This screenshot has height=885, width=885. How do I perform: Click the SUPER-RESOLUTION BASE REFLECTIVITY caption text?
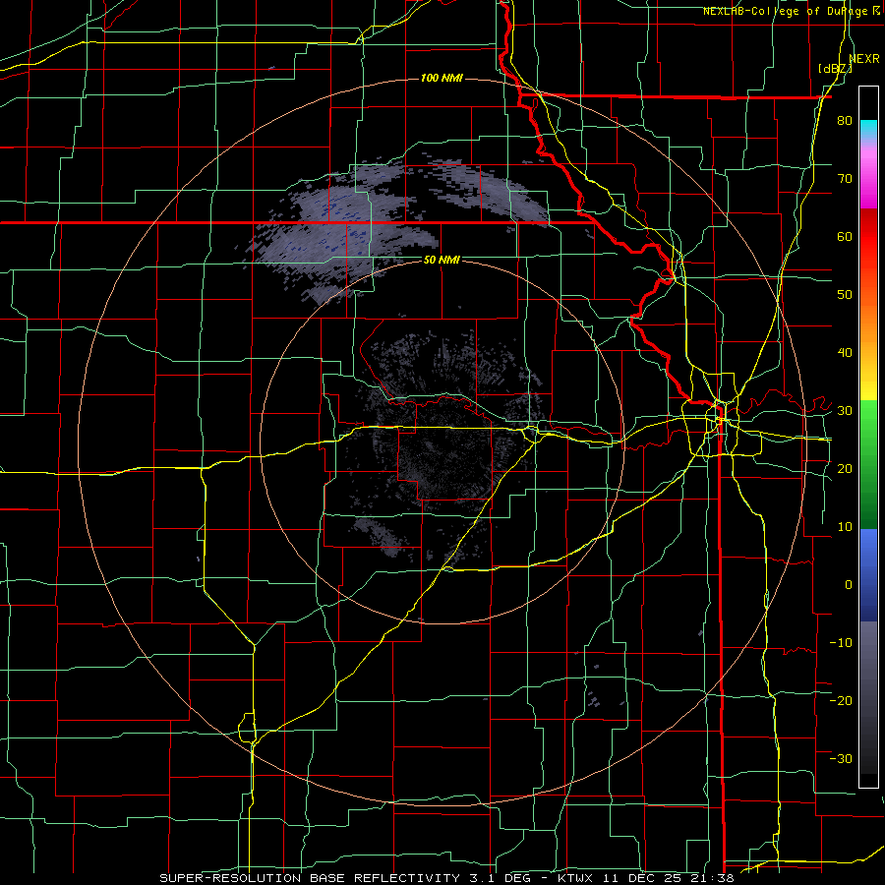click(309, 878)
